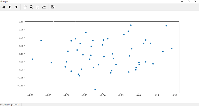
Task: Click the y-axis label 1.50
Action: point(21,22)
